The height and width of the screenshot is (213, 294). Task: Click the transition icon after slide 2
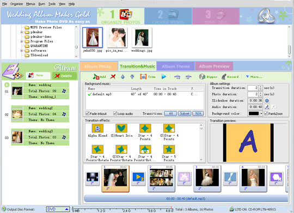tap(184, 179)
